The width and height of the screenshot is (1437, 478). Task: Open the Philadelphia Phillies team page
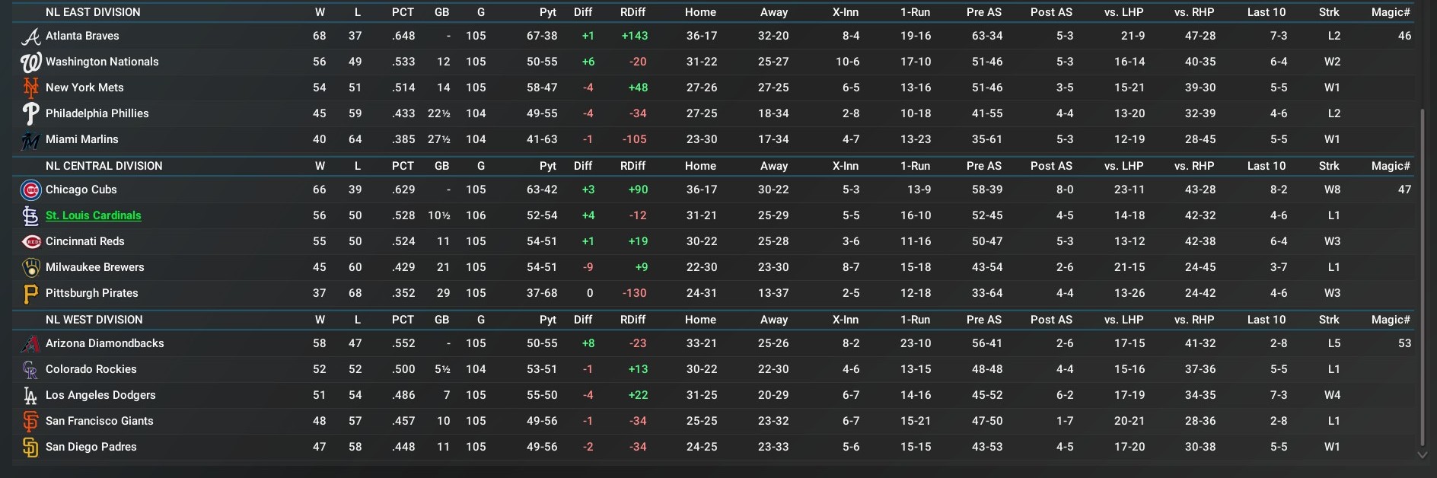point(97,113)
